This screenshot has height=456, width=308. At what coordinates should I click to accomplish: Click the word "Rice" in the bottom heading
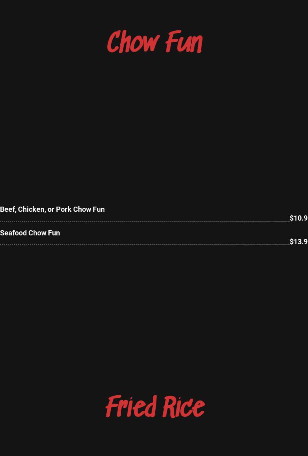pyautogui.click(x=184, y=407)
